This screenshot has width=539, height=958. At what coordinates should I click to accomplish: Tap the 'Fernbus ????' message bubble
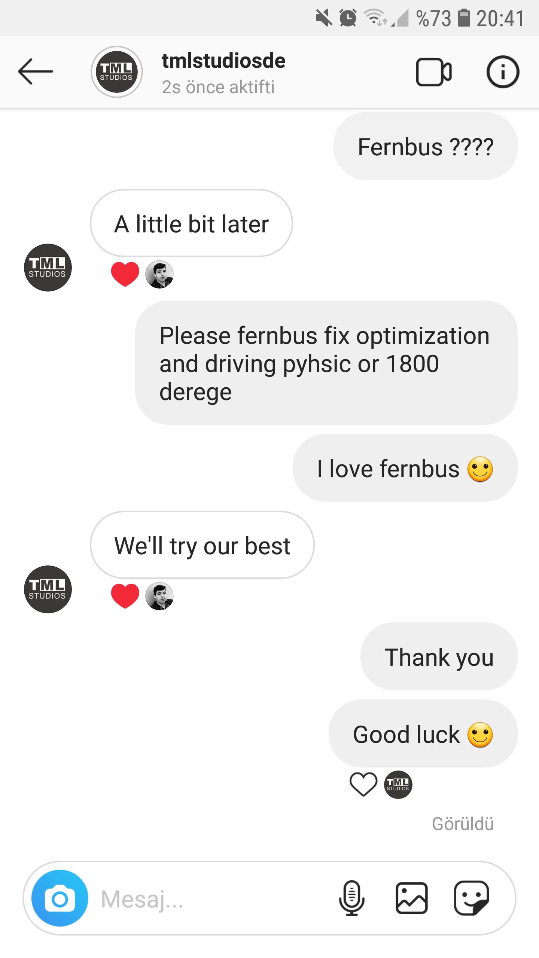[426, 146]
